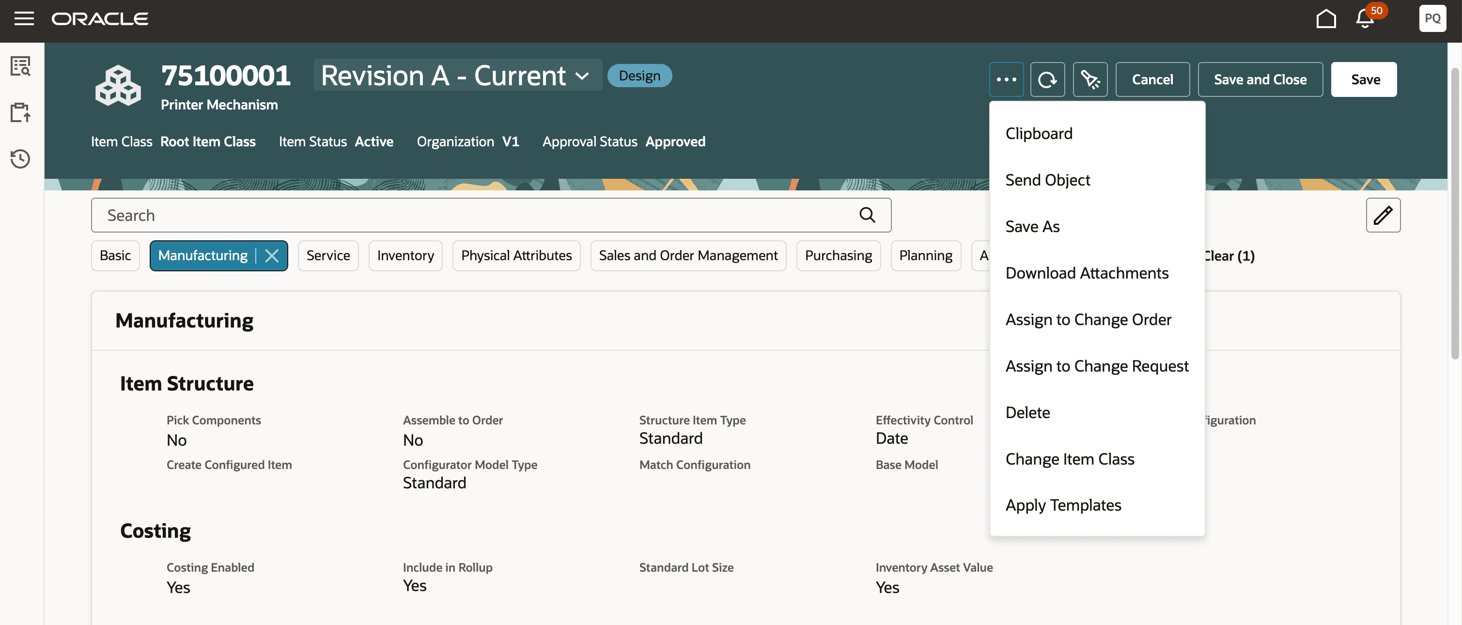Click inside the Search field
This screenshot has width=1462, height=625.
pos(477,215)
